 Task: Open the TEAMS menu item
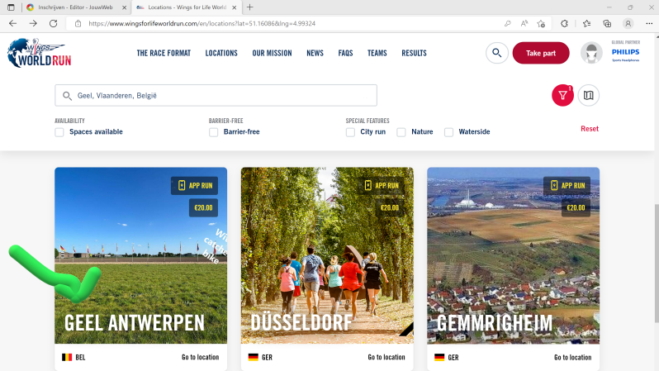click(377, 53)
